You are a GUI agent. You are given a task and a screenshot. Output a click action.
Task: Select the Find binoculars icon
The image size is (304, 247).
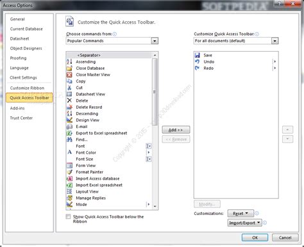(x=69, y=139)
